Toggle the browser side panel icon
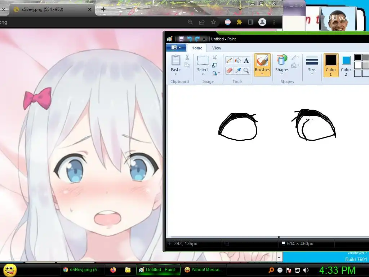The height and width of the screenshot is (277, 369). [251, 22]
